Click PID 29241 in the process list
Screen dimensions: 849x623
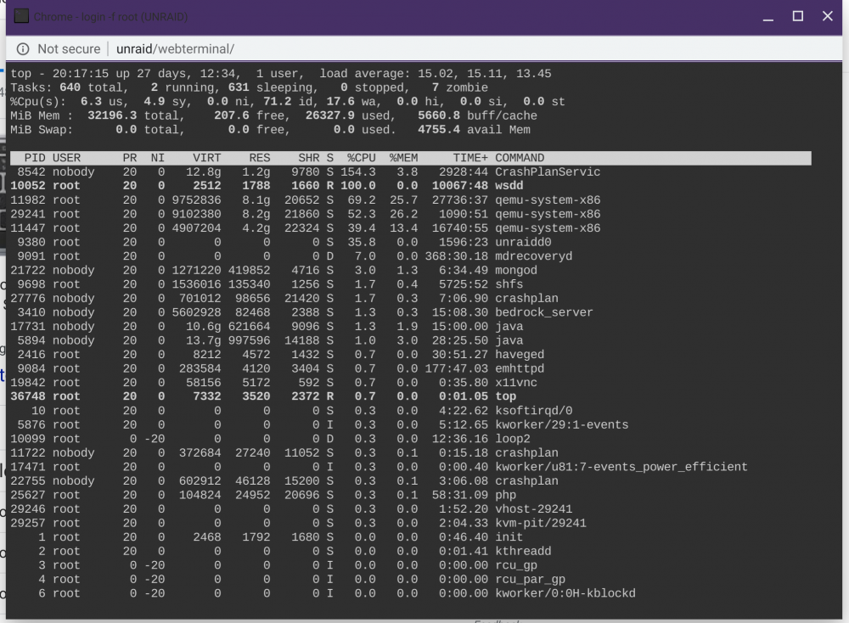click(x=28, y=215)
